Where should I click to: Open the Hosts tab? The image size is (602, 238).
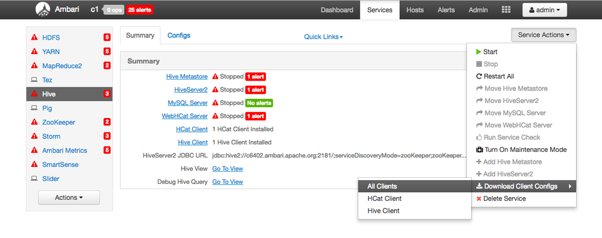[x=414, y=10]
